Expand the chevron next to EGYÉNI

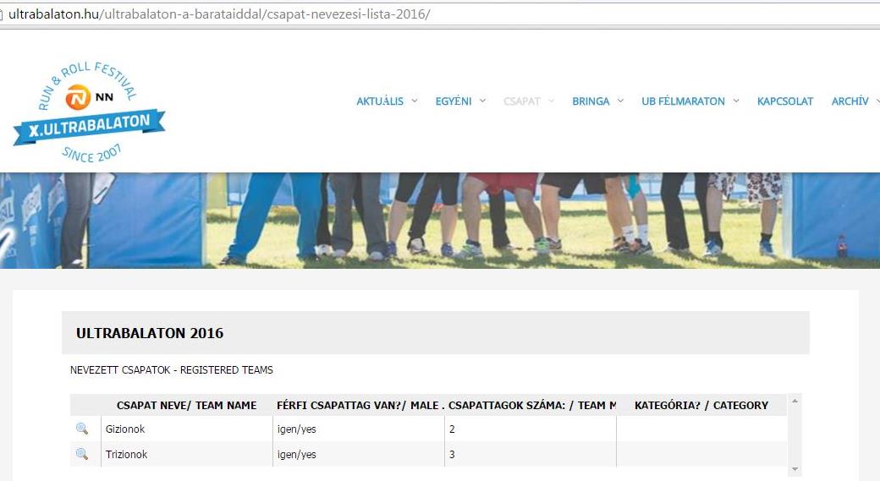coord(482,101)
